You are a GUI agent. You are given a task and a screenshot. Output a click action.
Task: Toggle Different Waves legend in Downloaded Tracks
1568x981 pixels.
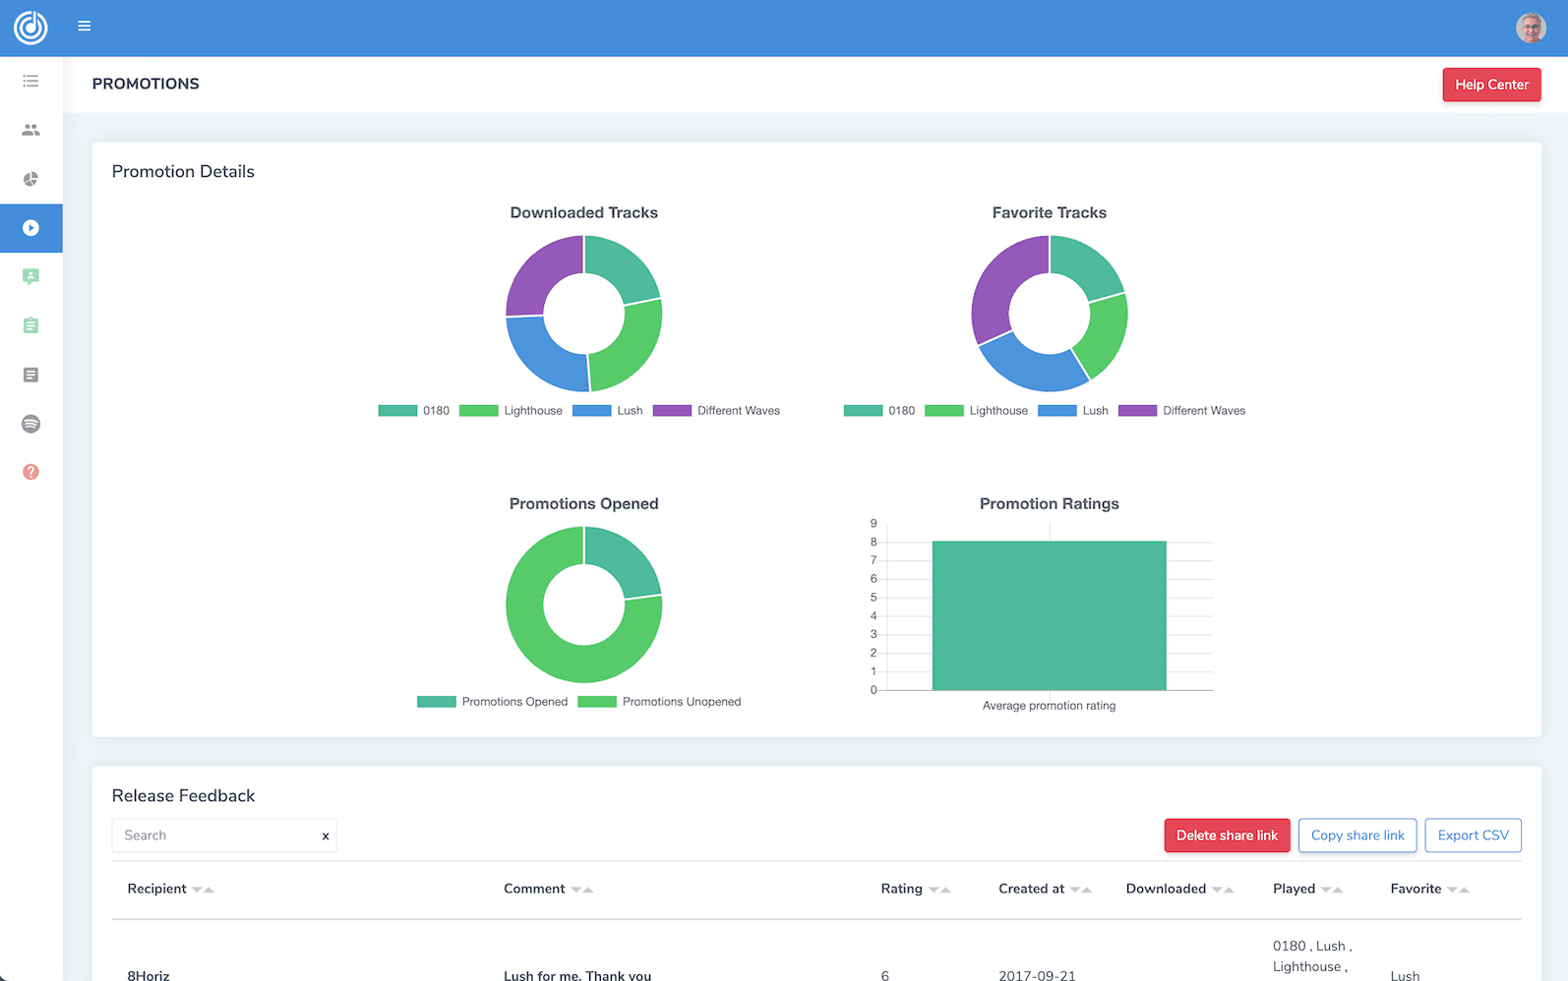pos(716,411)
